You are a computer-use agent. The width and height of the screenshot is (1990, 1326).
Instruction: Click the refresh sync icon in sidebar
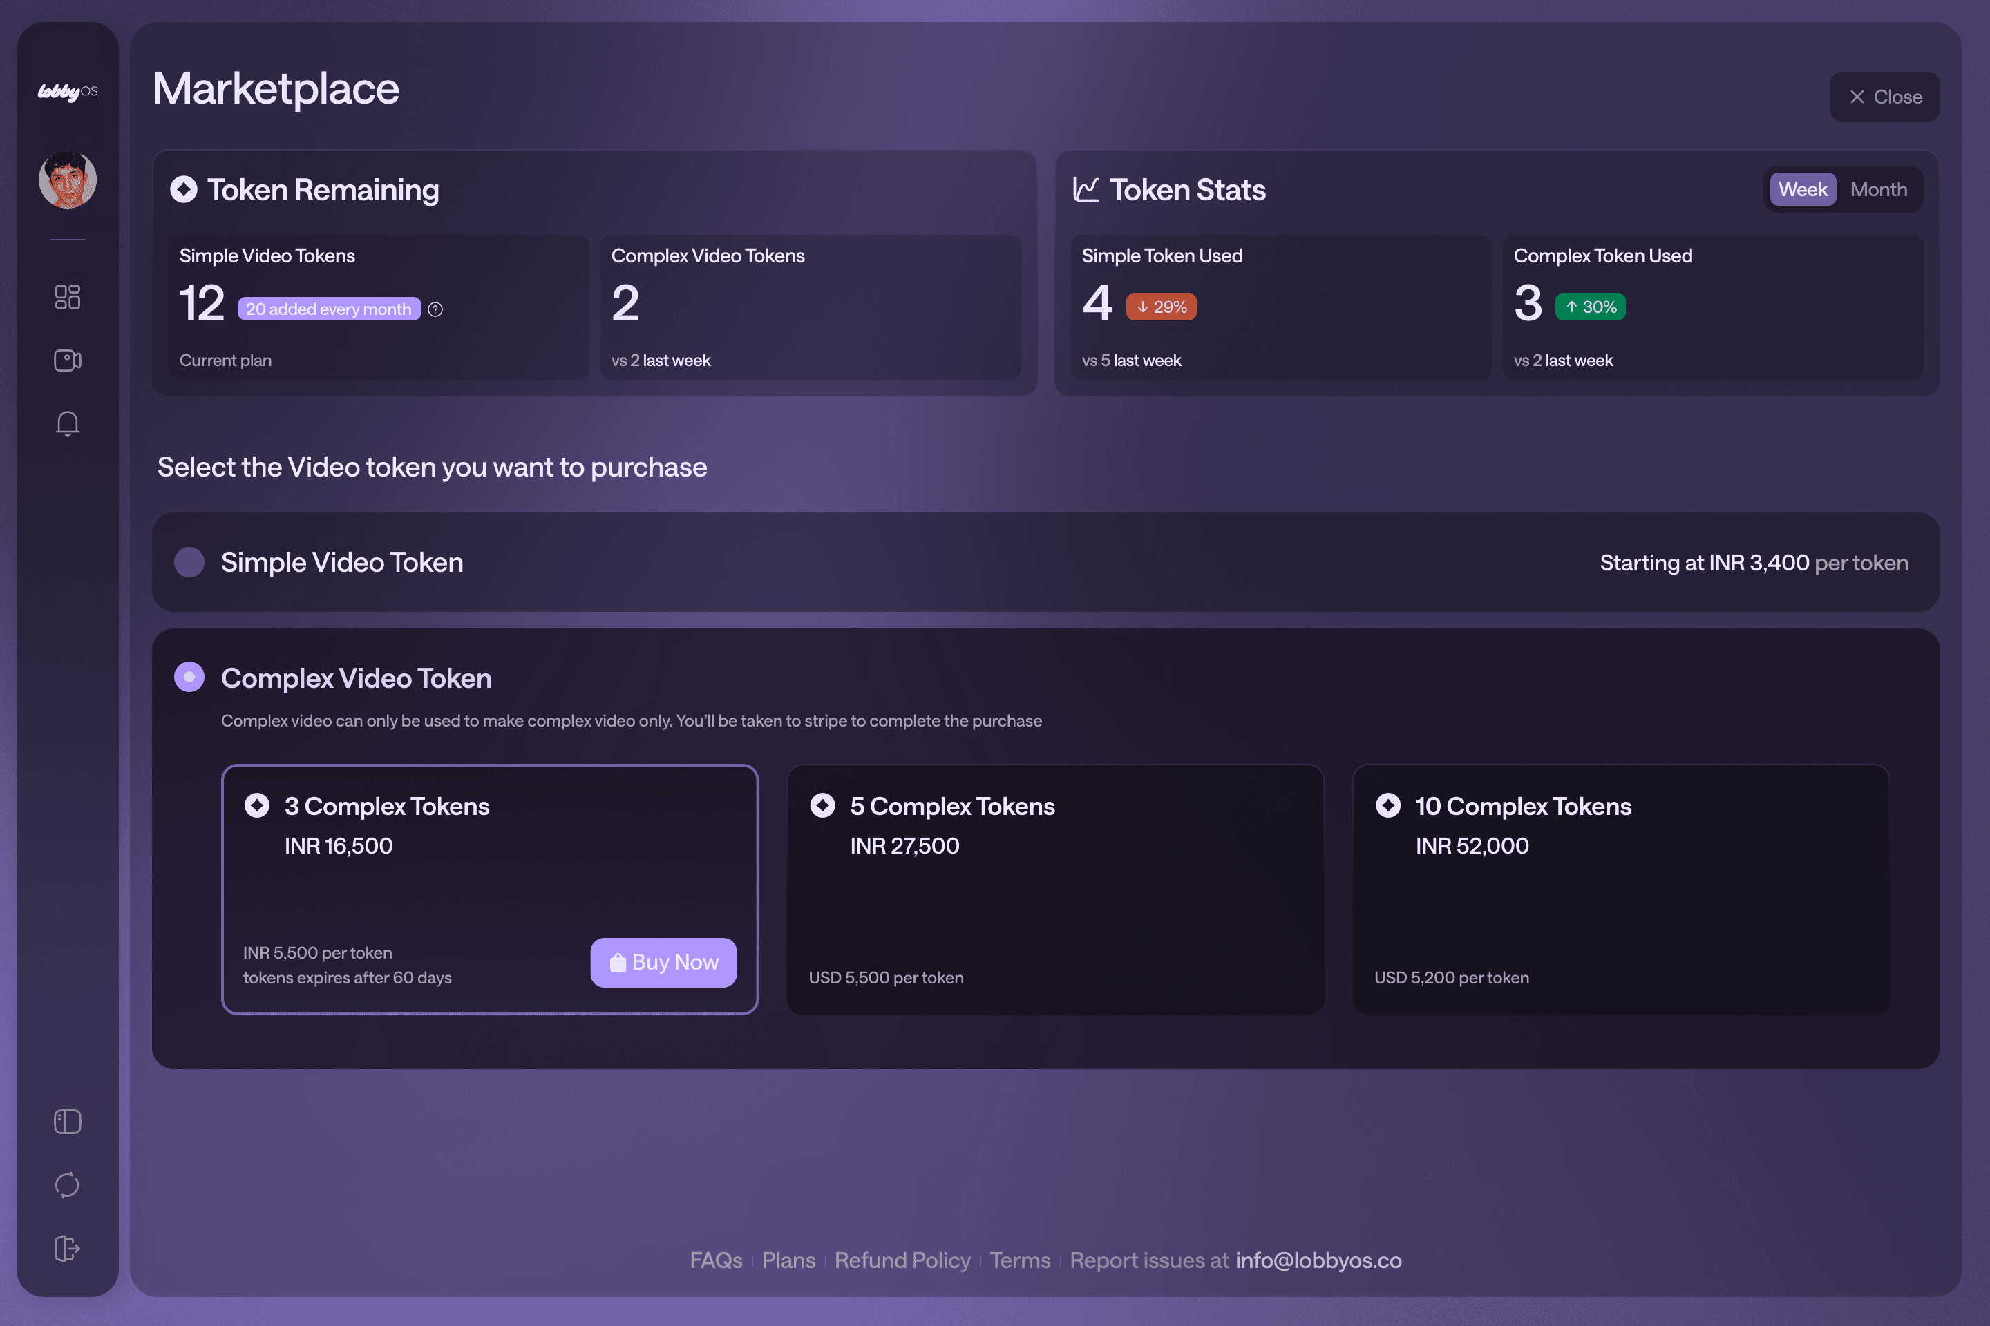tap(68, 1185)
